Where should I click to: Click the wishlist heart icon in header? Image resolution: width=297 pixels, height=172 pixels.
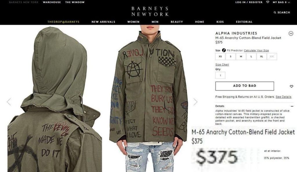pos(268,2)
